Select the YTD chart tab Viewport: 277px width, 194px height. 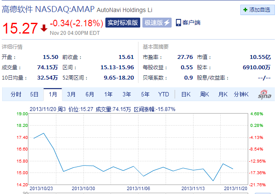coord(163,94)
